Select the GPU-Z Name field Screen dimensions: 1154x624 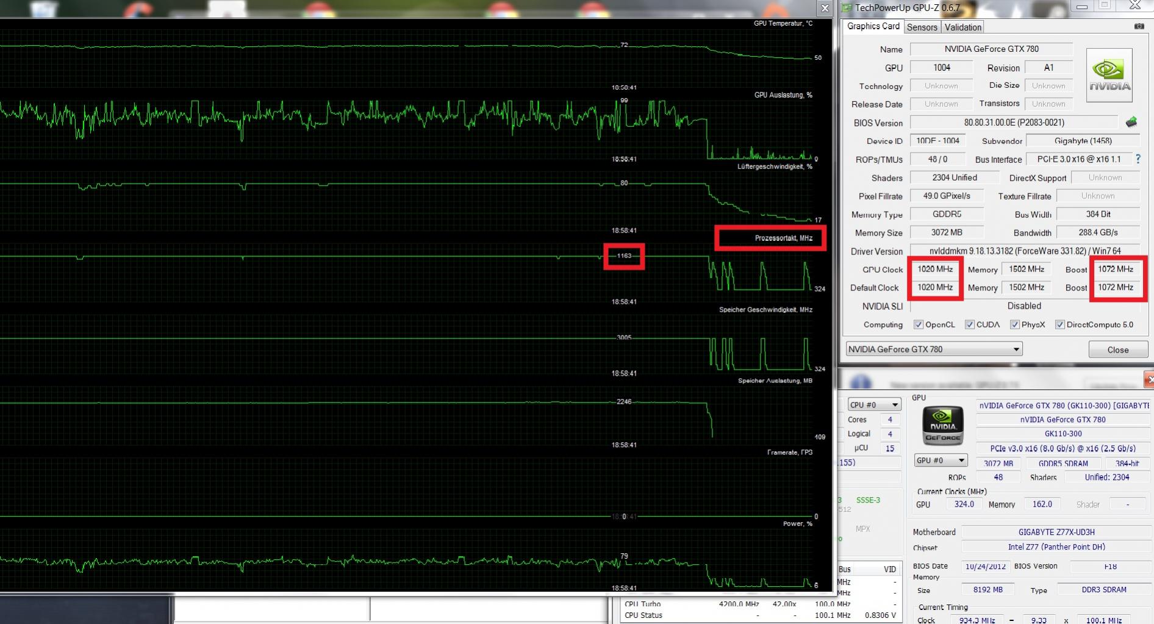pos(991,49)
